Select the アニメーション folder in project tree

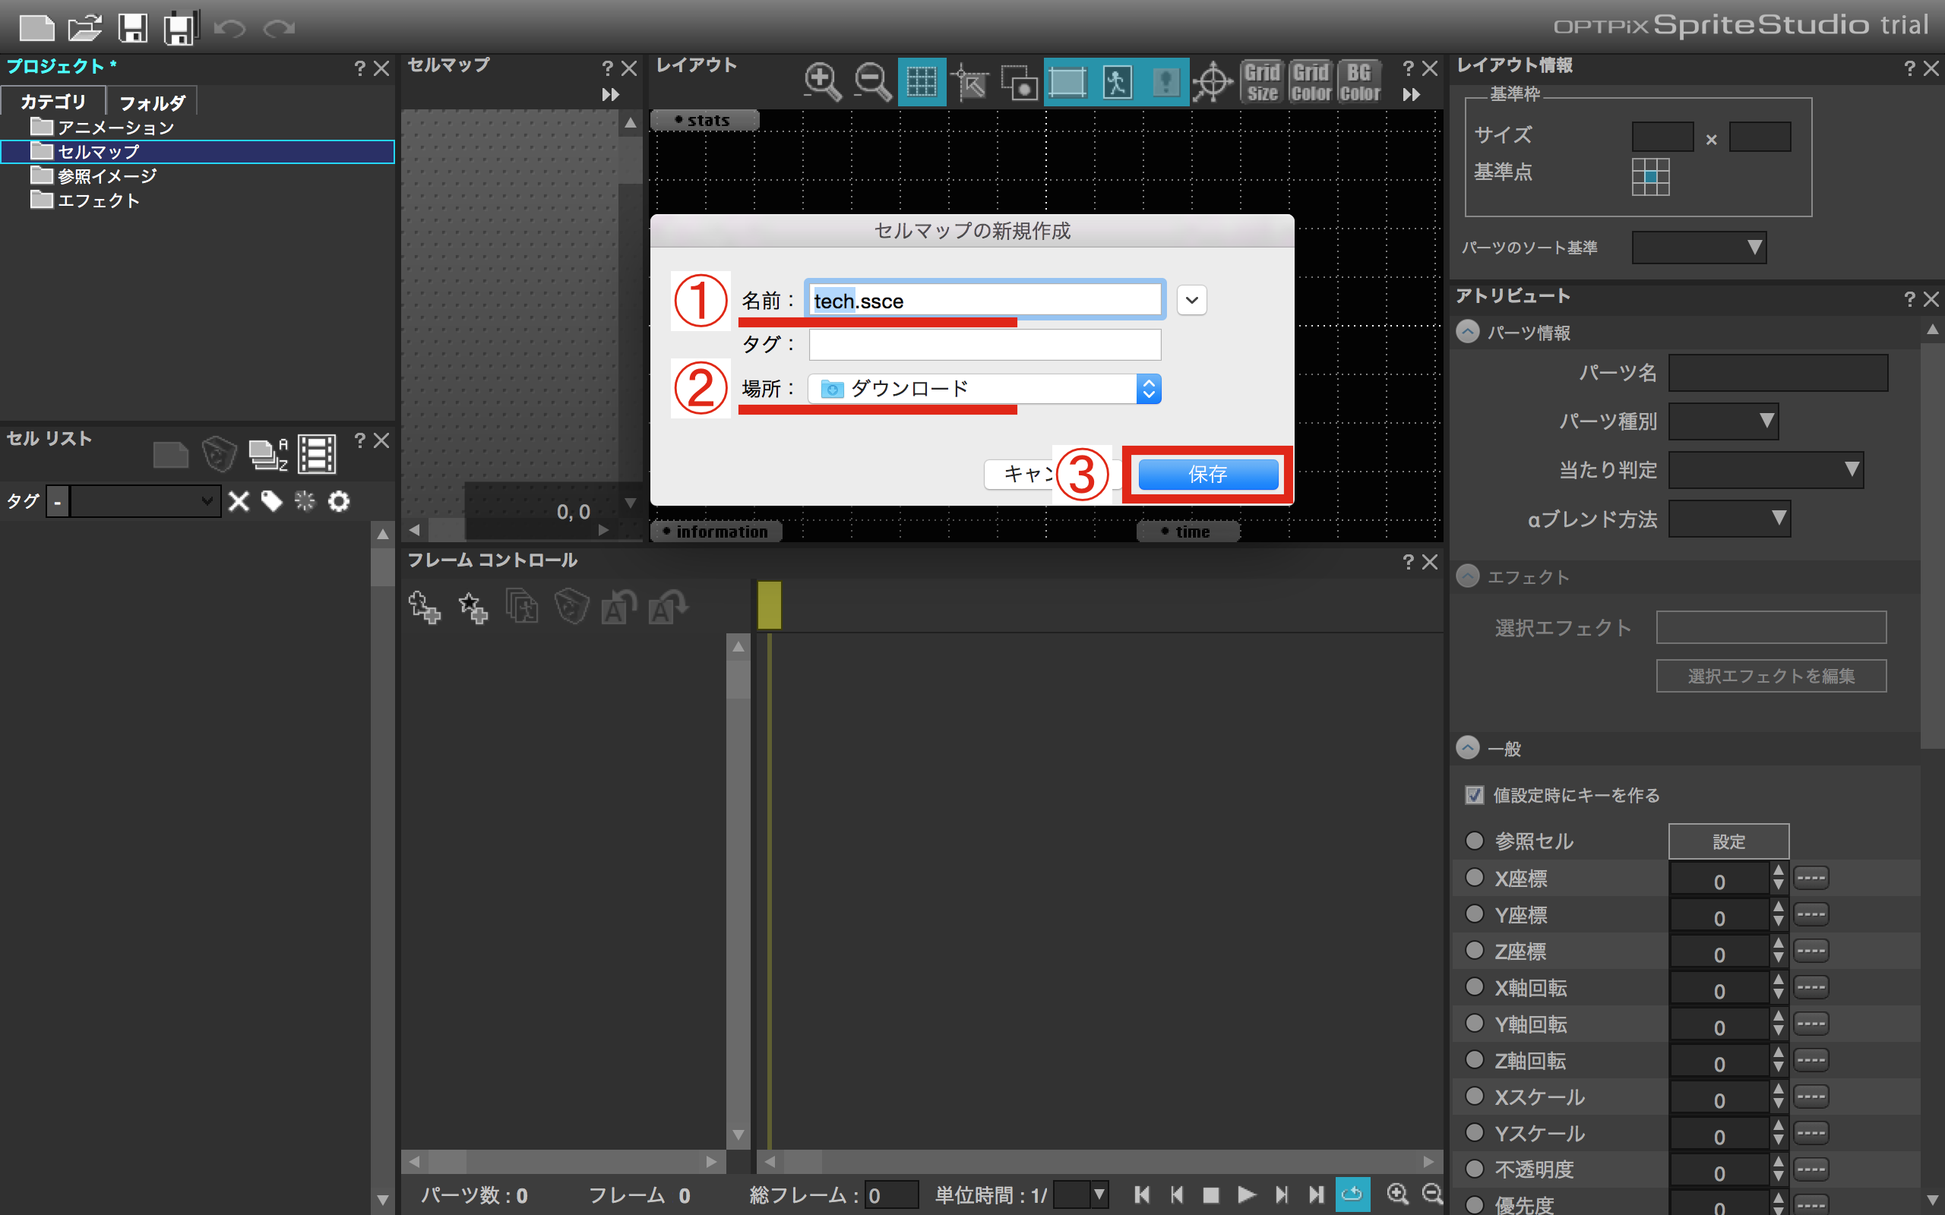coord(115,127)
